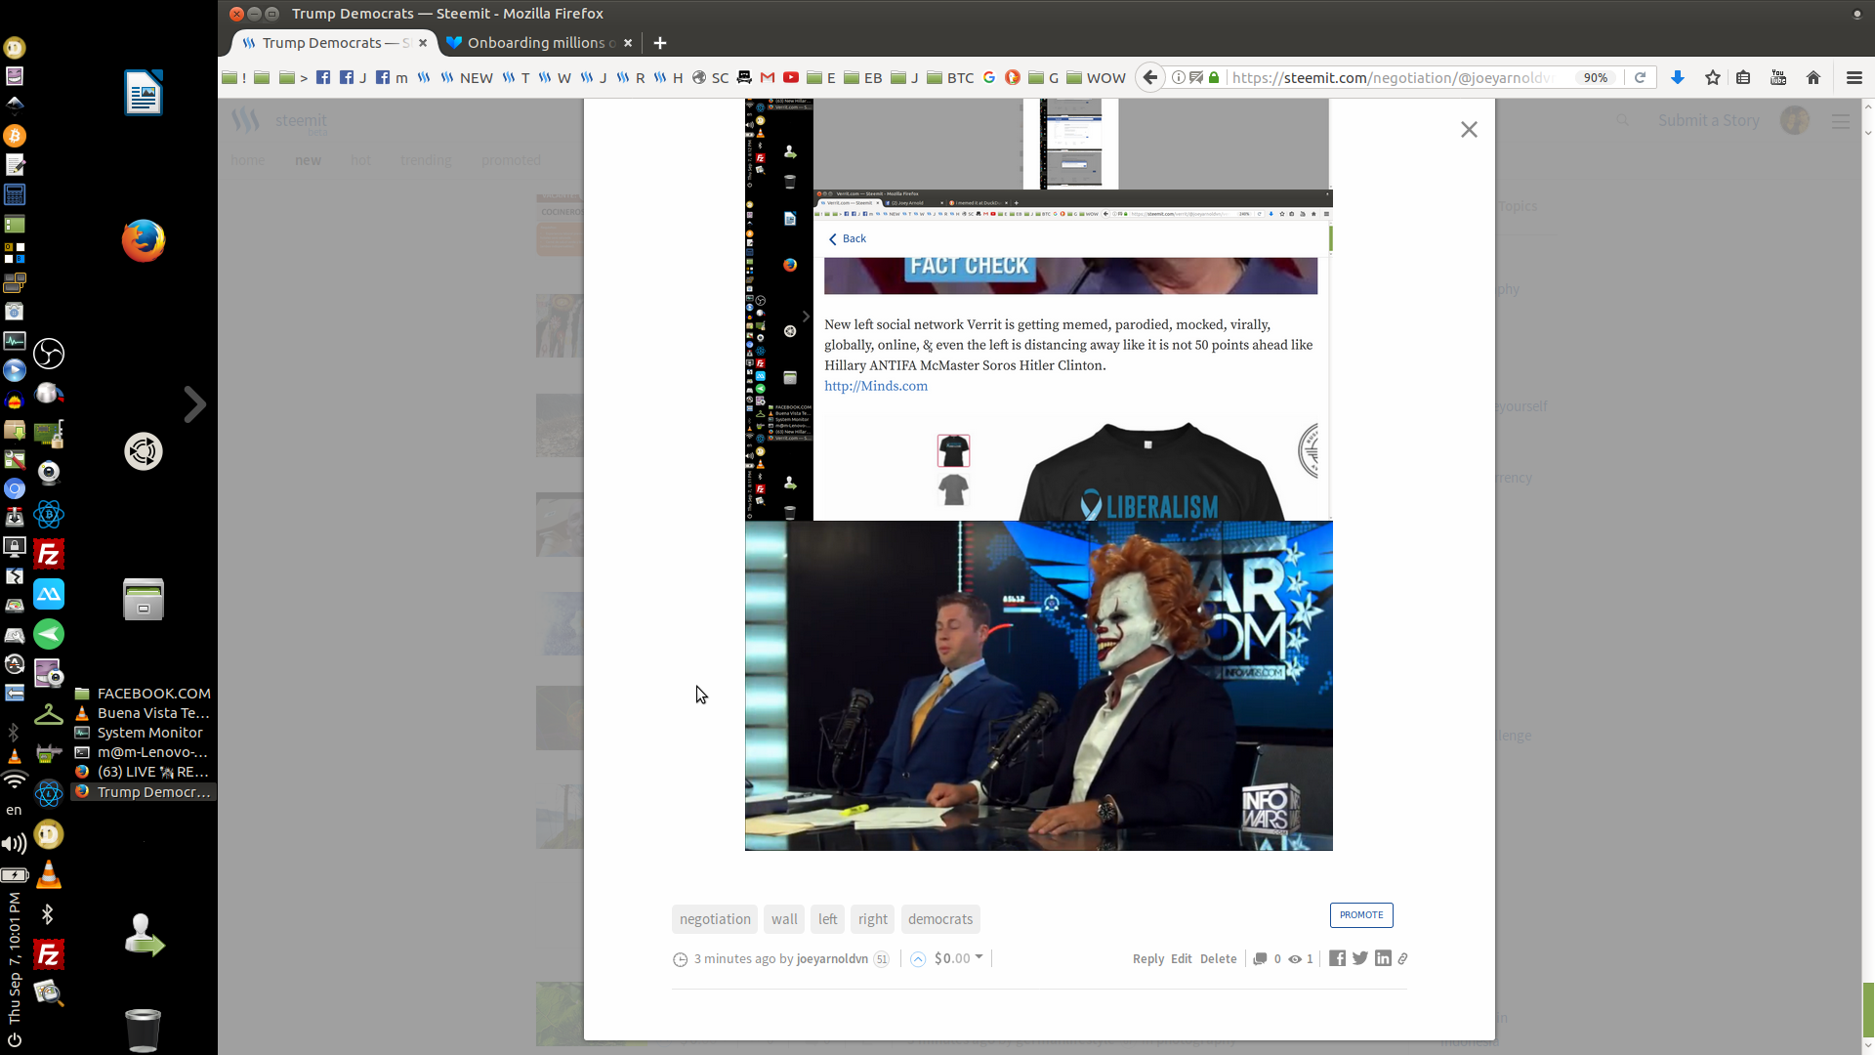This screenshot has height=1055, width=1875.
Task: Open the $0.00 payout dropdown
Action: point(958,958)
